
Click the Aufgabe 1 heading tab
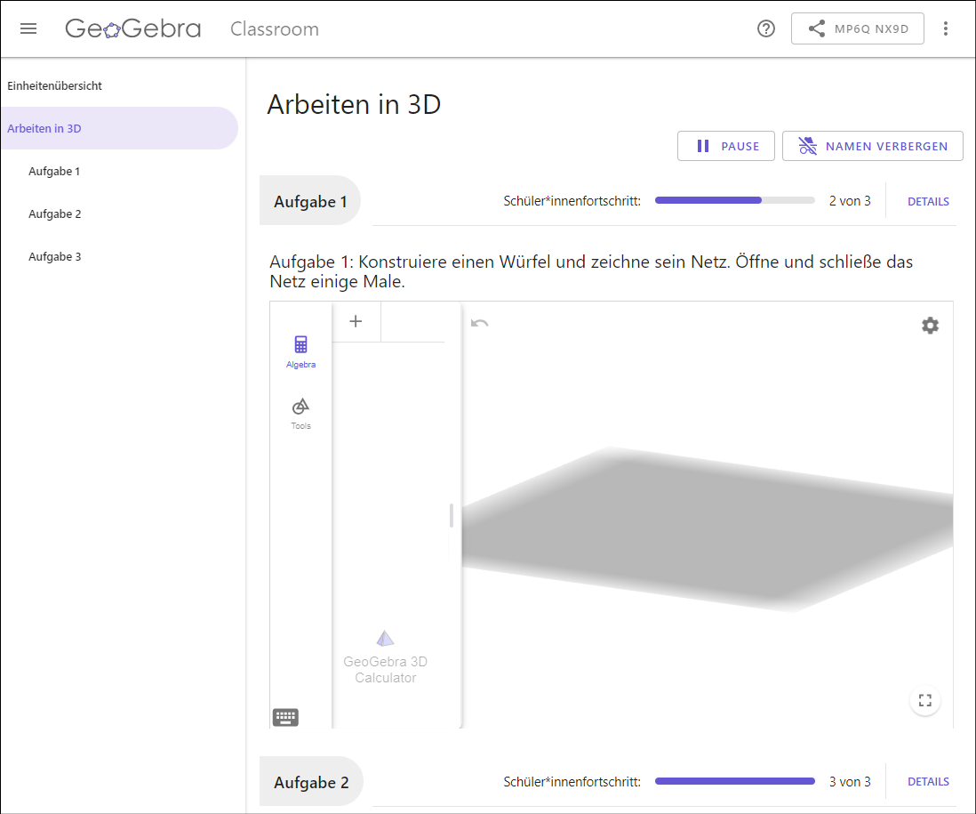point(310,201)
